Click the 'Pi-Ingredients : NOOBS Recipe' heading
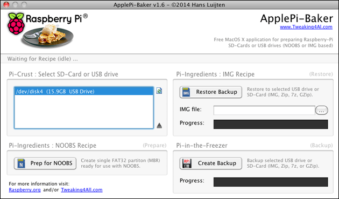 pos(52,146)
